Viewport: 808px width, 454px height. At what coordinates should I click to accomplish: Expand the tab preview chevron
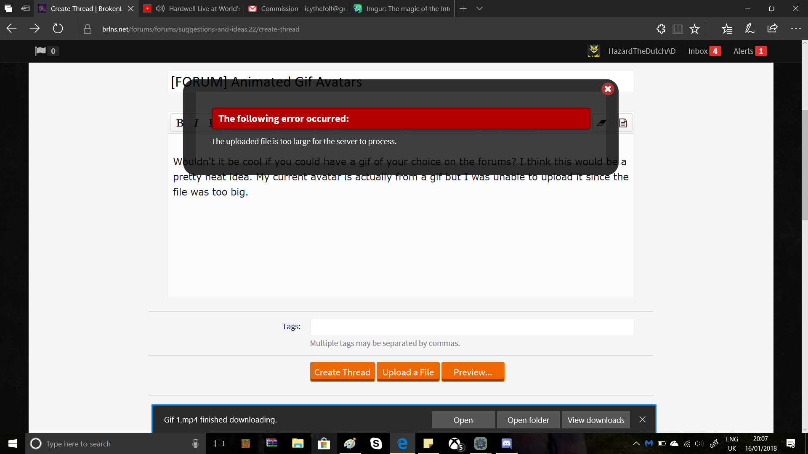(479, 8)
